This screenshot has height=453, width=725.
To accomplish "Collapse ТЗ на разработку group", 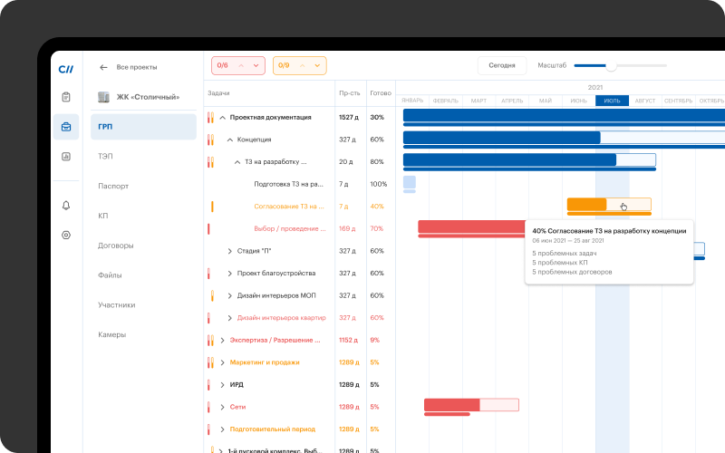I will [x=237, y=162].
